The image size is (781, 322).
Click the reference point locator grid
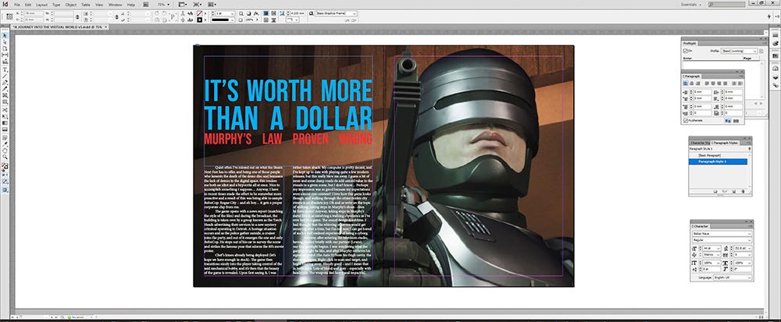click(9, 16)
